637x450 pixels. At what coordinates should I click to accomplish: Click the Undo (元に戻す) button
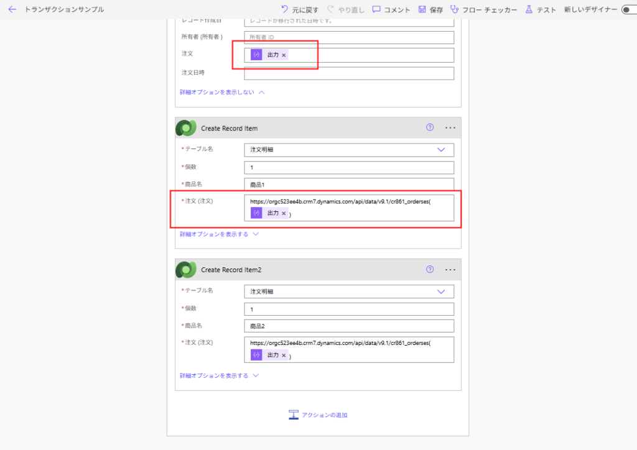point(299,9)
